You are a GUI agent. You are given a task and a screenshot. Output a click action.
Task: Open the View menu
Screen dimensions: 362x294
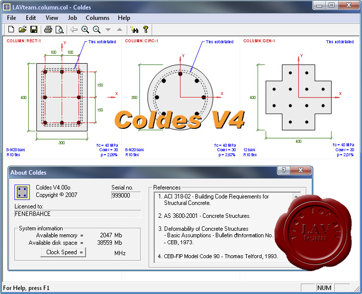(52, 18)
